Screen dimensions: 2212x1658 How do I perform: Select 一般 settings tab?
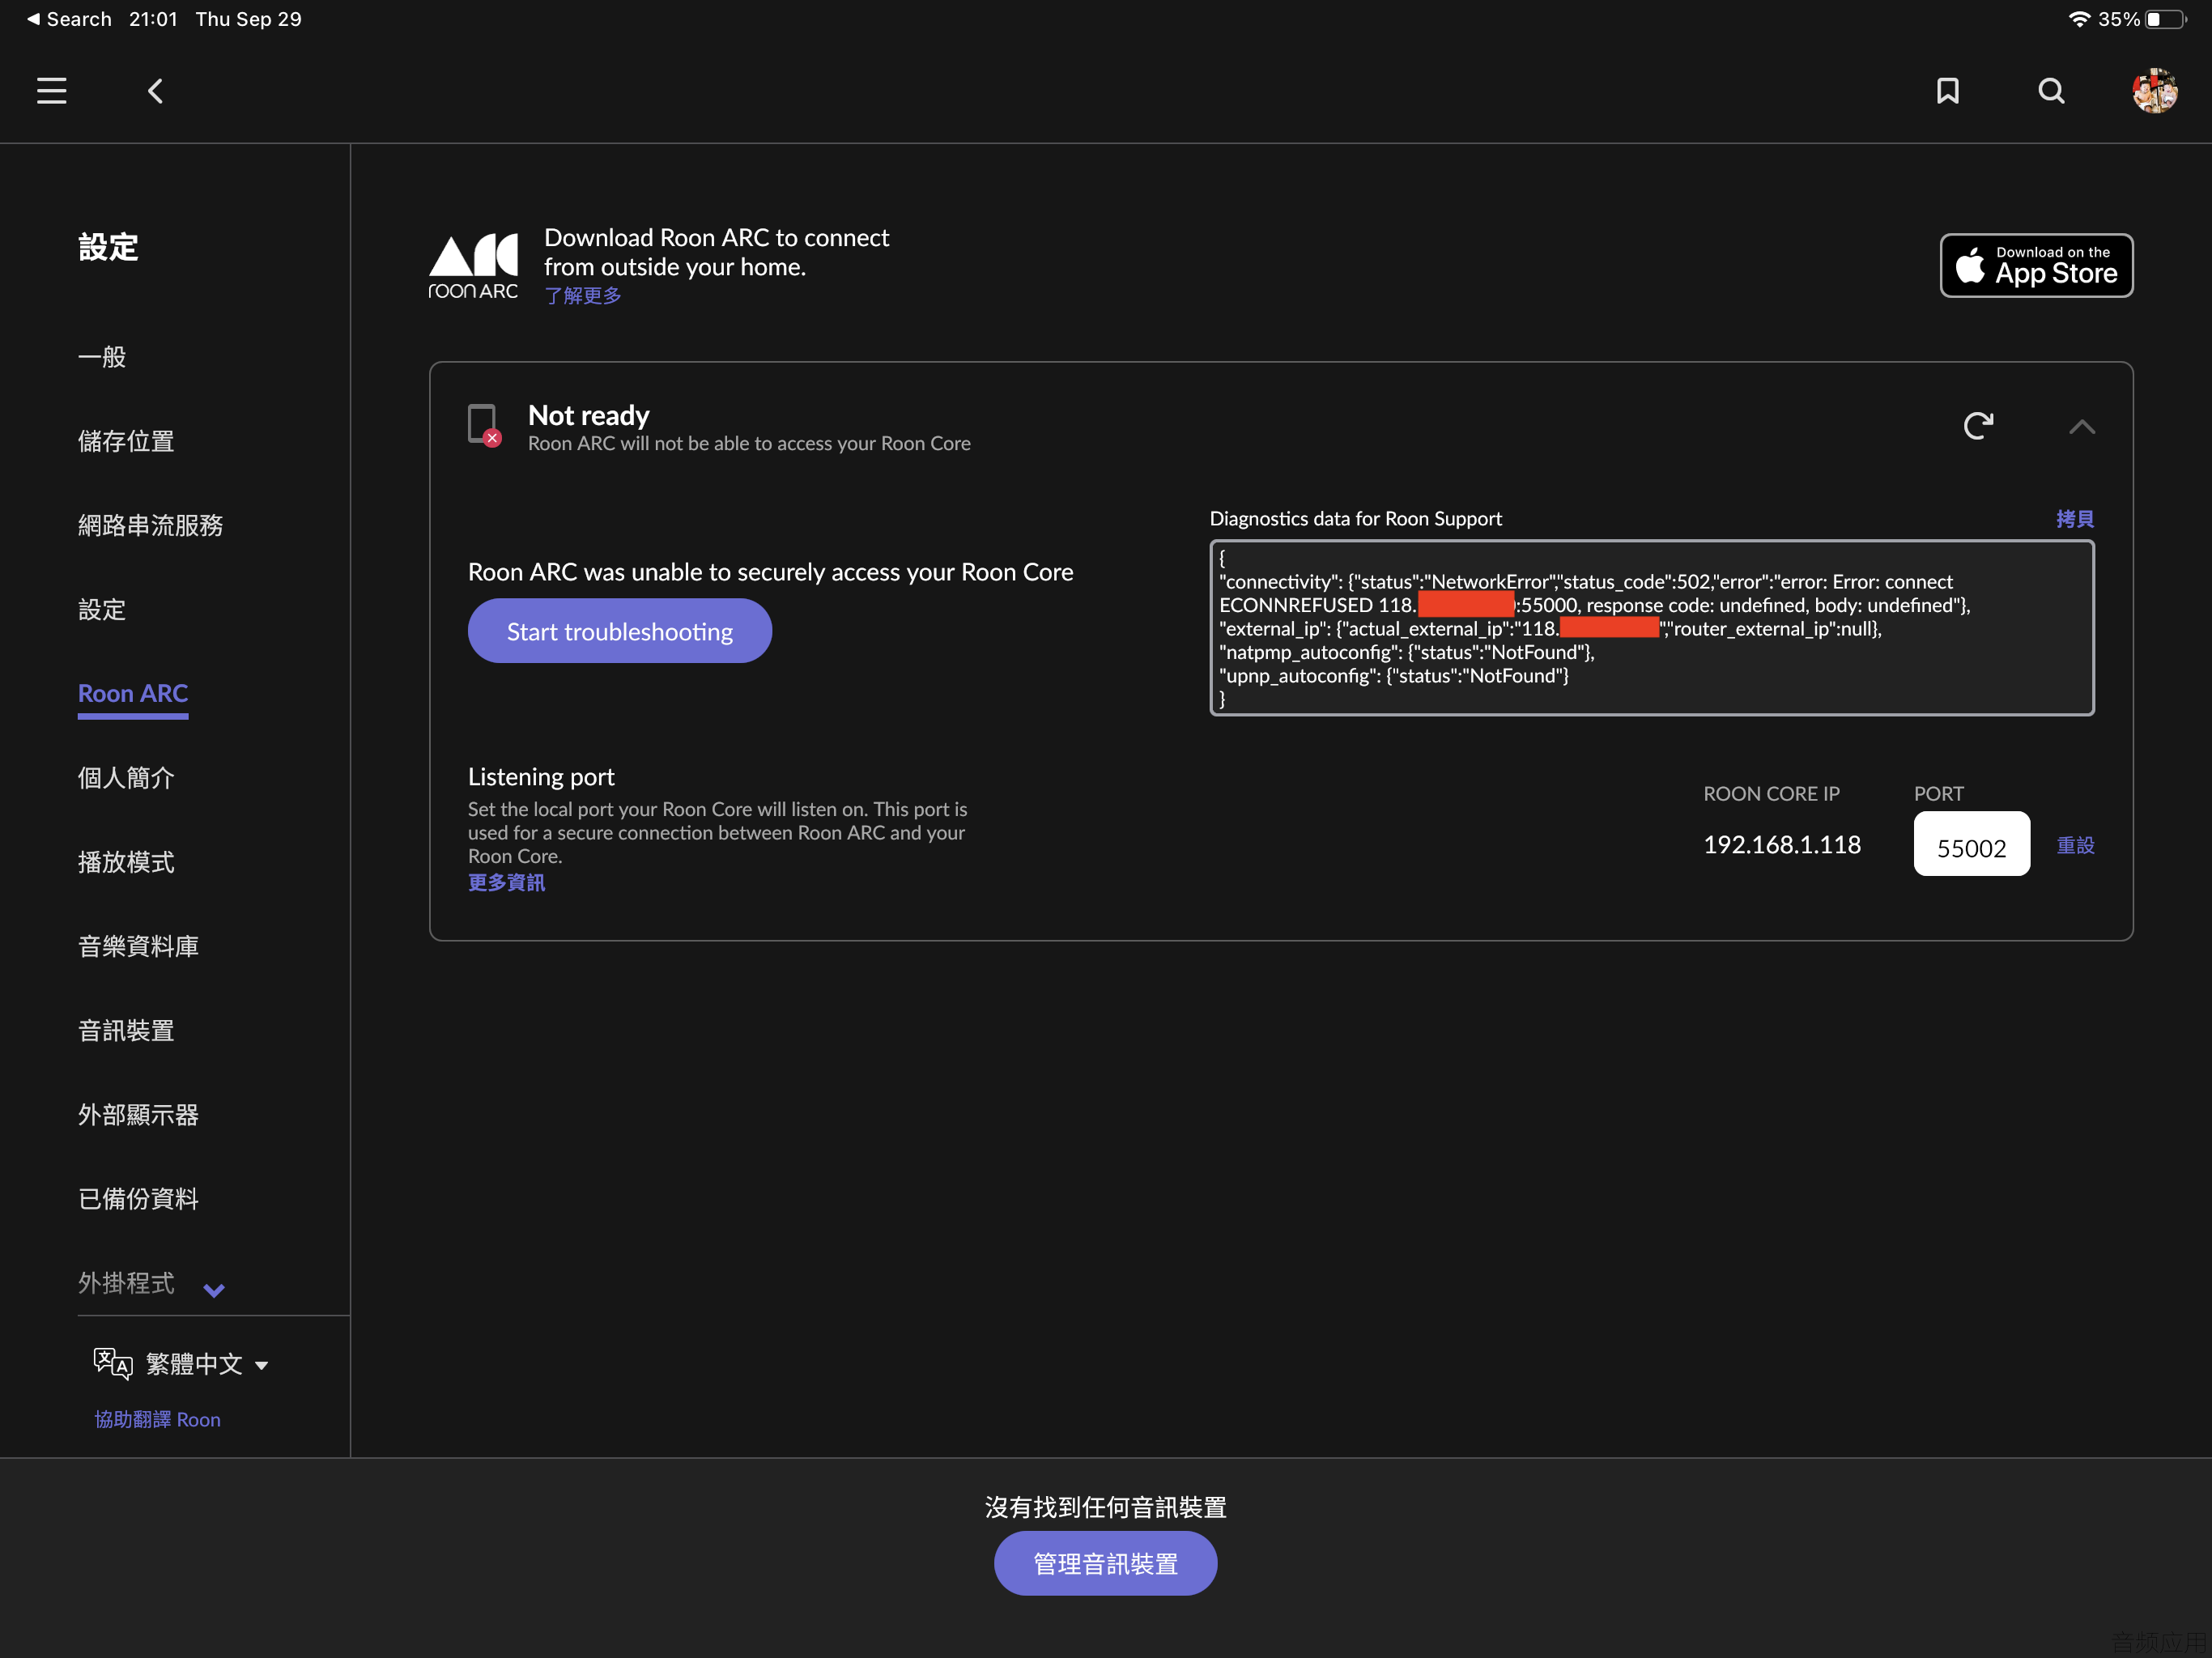[x=102, y=357]
